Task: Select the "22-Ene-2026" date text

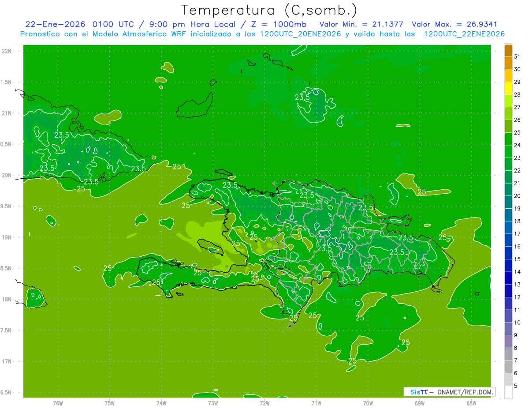Action: click(x=56, y=25)
